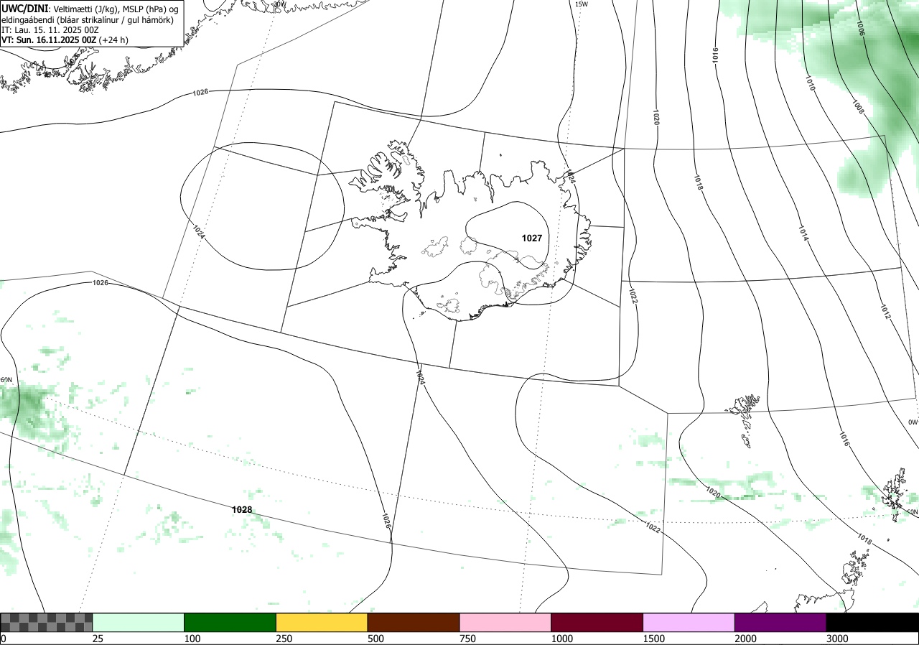Screen dimensions: 919x645
Task: Click the legend value '3000'
Action: tap(837, 639)
